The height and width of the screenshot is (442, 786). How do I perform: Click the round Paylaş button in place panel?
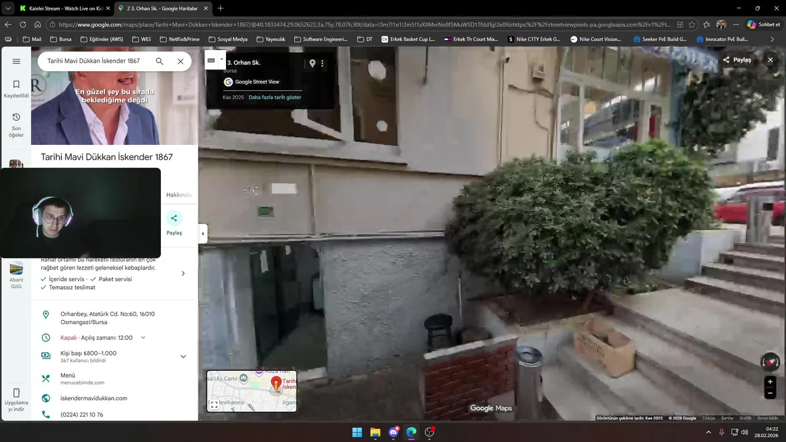tap(174, 218)
